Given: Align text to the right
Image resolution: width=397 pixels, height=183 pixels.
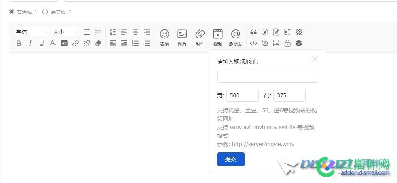Looking at the screenshot, I should (147, 32).
